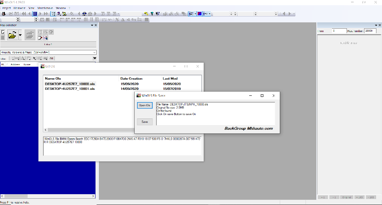Click the red and blue flag color icon
Screen dimensions: 382x205
pyautogui.click(x=200, y=14)
